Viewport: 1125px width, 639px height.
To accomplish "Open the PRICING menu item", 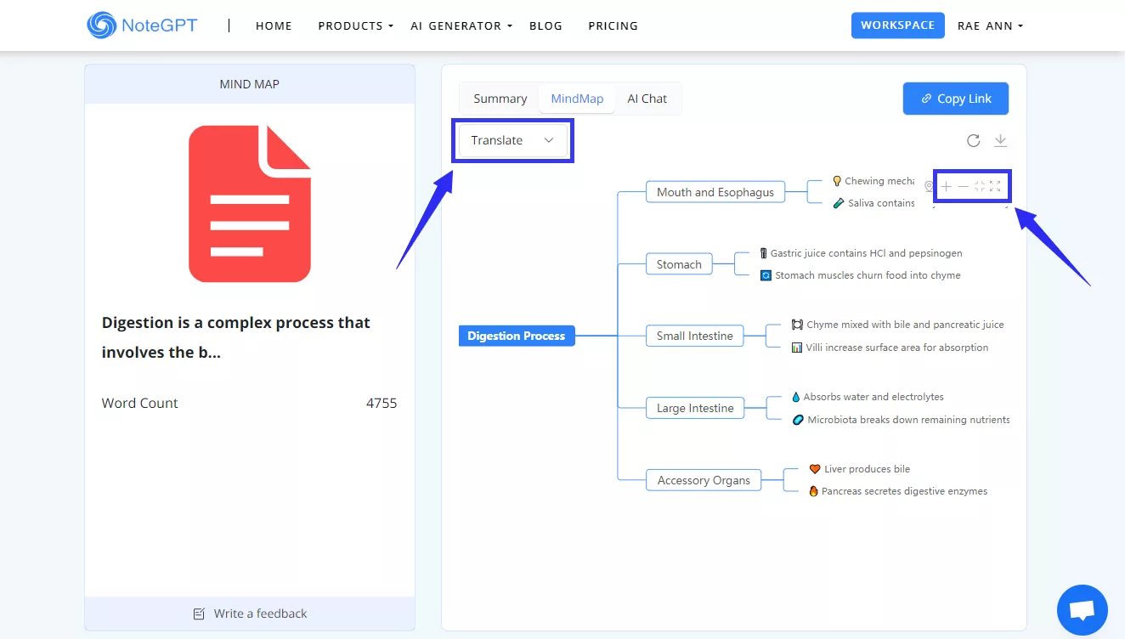I will coord(613,25).
